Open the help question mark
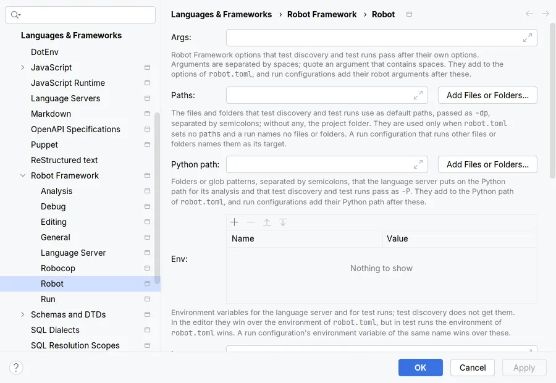The image size is (556, 383). click(16, 368)
